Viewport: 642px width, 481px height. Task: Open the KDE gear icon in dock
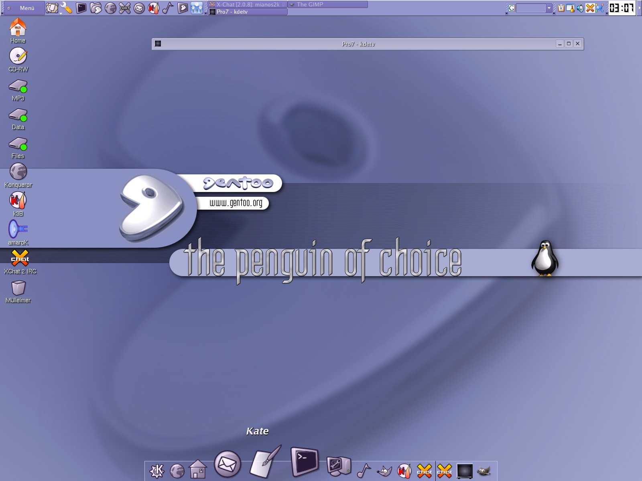coord(156,471)
